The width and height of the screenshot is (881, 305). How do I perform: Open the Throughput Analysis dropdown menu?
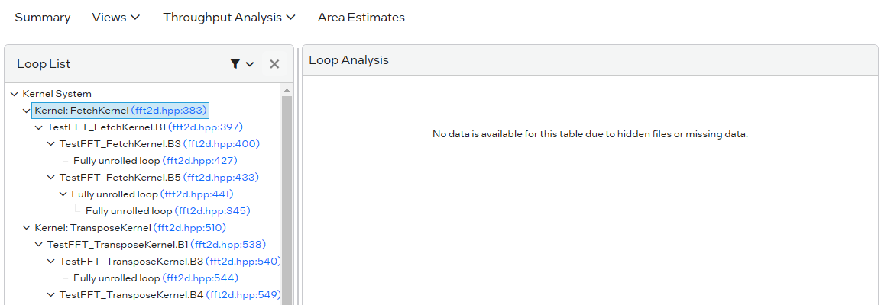point(228,17)
